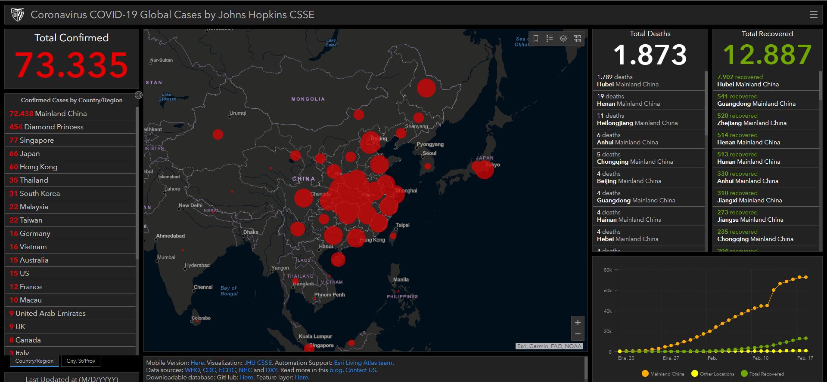Image resolution: width=827 pixels, height=382 pixels.
Task: Toggle Other Locations series in chart legend
Action: click(712, 374)
